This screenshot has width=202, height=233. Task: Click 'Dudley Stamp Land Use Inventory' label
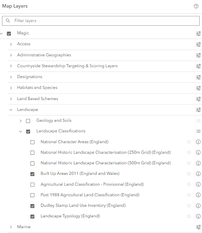(x=83, y=206)
